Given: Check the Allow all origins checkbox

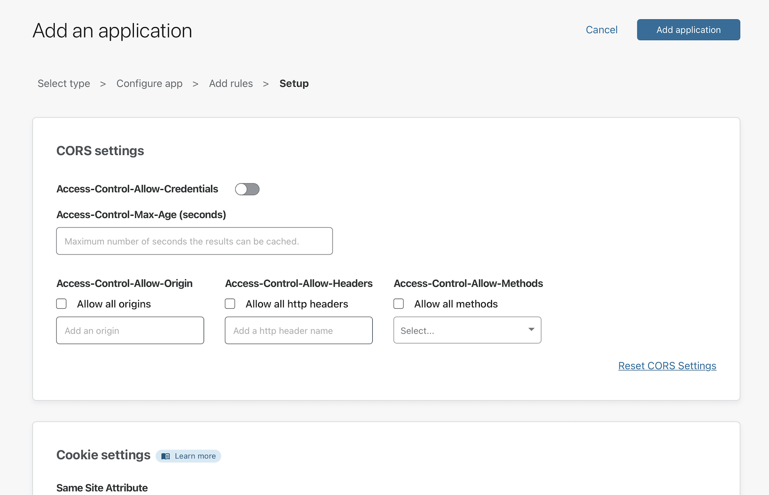Looking at the screenshot, I should (62, 304).
